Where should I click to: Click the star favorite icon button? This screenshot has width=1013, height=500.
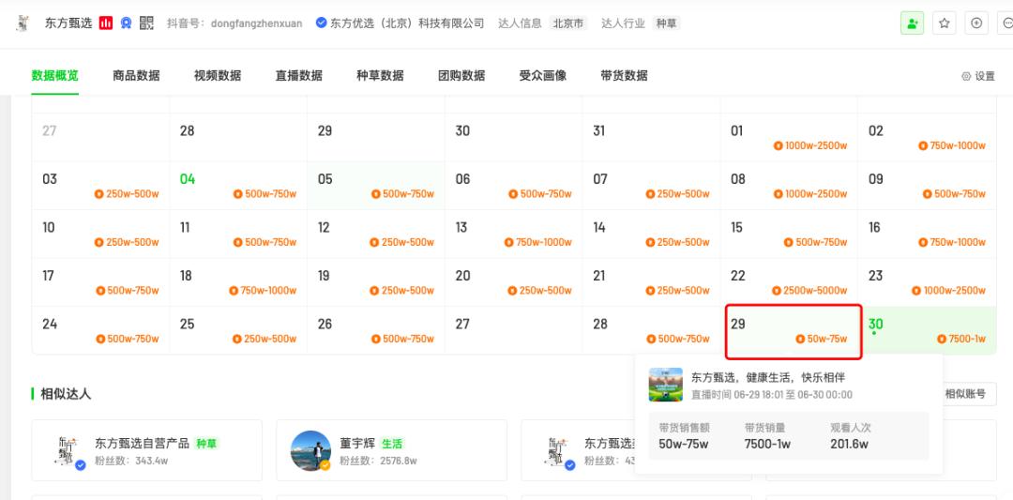945,23
